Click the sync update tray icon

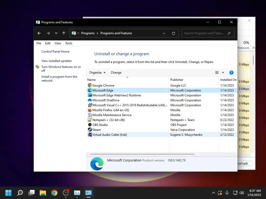click(x=220, y=193)
